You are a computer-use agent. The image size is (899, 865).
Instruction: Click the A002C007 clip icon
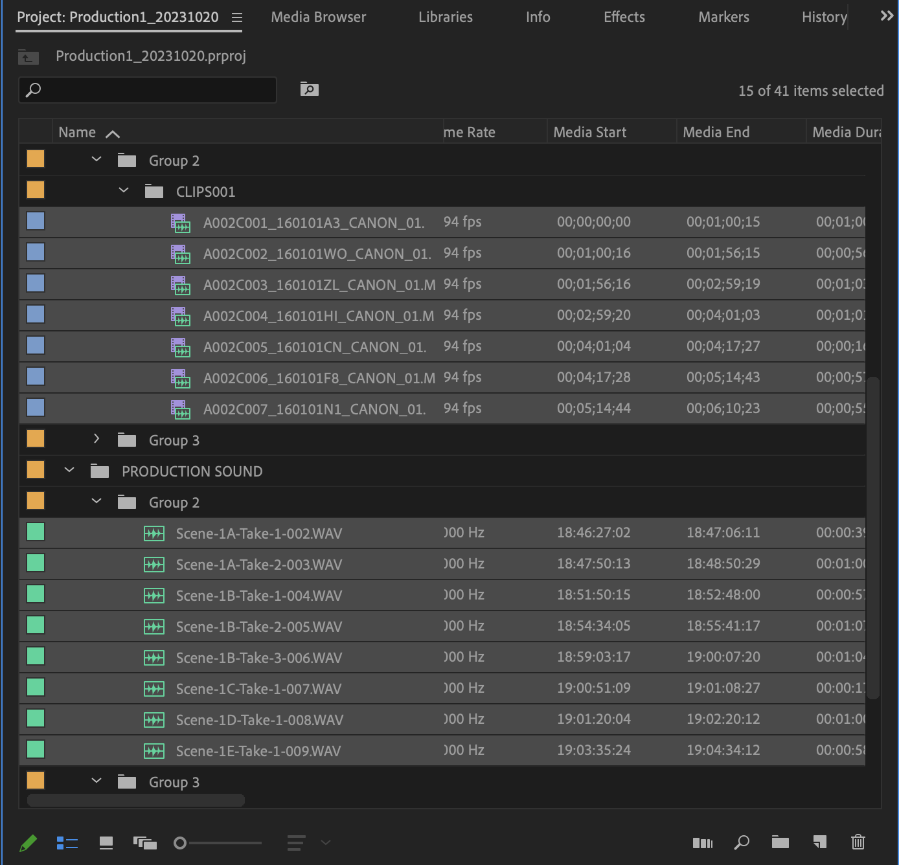point(181,409)
